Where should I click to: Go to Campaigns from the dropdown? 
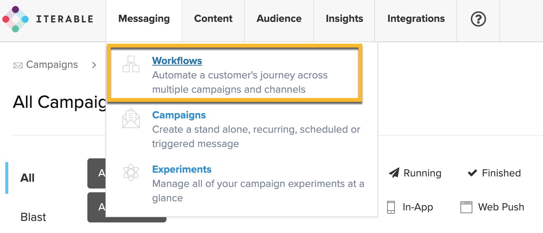click(x=179, y=115)
